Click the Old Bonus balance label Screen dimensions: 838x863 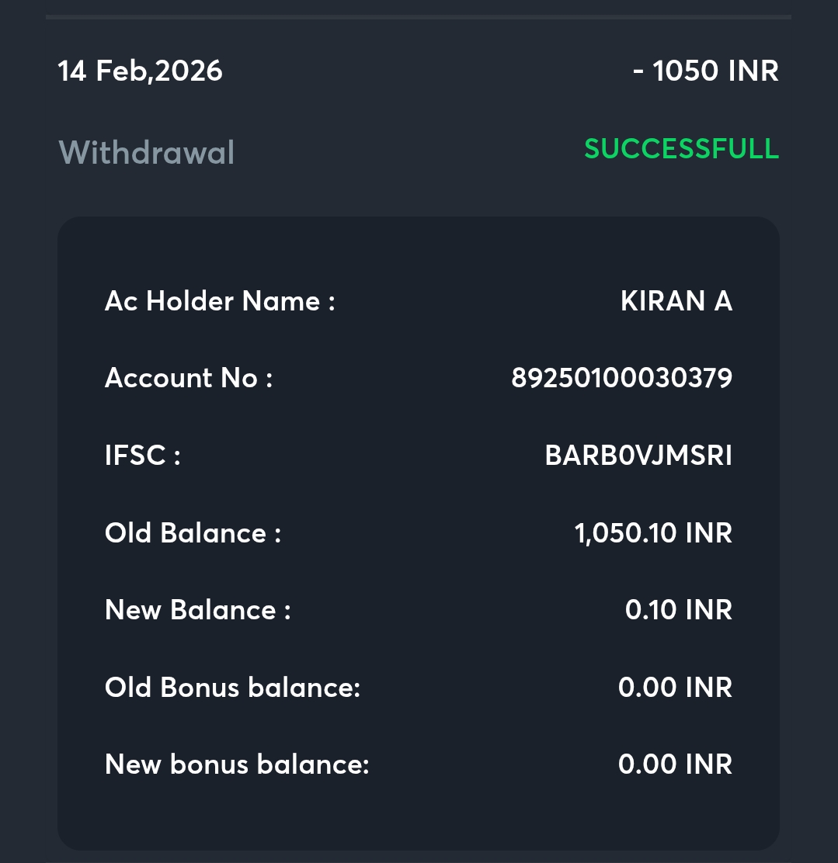tap(232, 688)
